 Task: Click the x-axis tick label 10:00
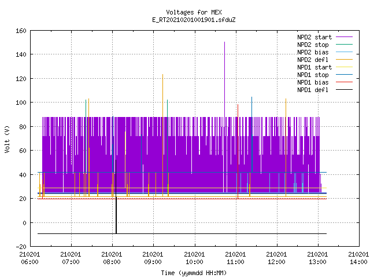(194, 262)
